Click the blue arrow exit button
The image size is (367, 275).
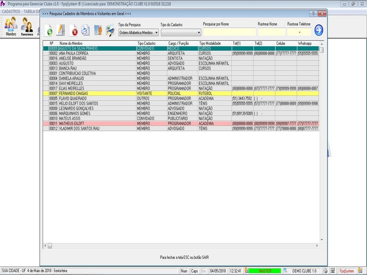(318, 30)
